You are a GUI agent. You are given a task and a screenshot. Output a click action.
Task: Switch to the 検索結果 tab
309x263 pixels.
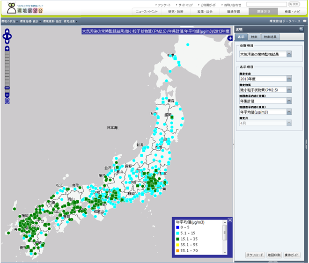(270, 37)
